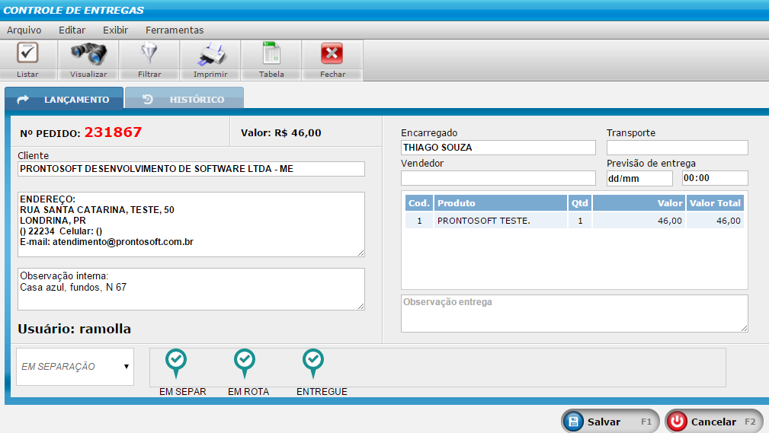Image resolution: width=769 pixels, height=433 pixels.
Task: Open the Exibir menu
Action: pos(115,30)
